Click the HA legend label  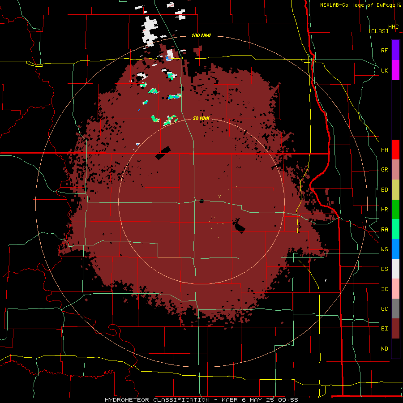[385, 150]
